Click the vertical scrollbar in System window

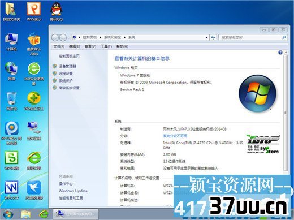coord(286,113)
